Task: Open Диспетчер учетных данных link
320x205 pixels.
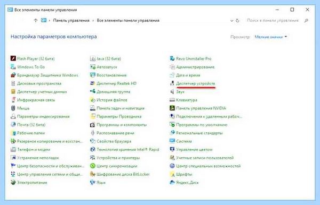Action: [x=42, y=92]
